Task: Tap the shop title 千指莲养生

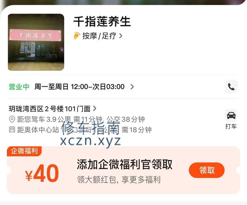Action: pyautogui.click(x=102, y=21)
